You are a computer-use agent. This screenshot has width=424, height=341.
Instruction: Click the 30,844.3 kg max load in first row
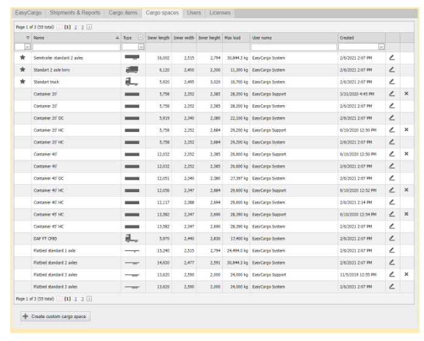(237, 58)
